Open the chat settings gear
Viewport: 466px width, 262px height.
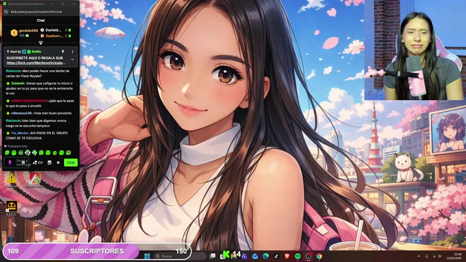[x=58, y=163]
